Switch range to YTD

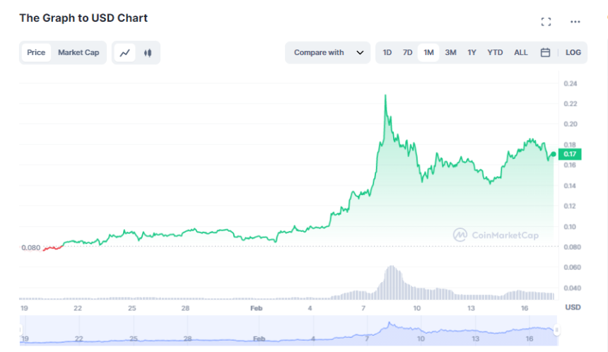click(495, 52)
